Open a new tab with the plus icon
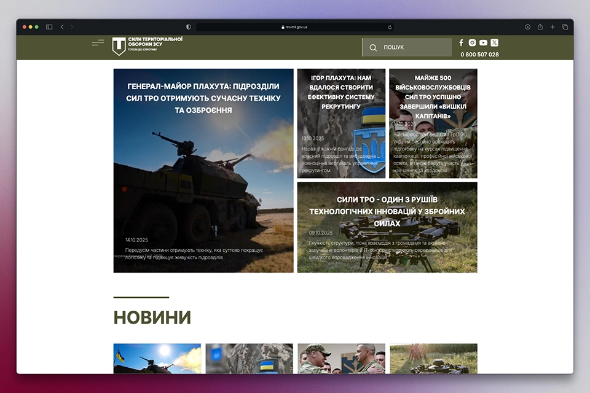This screenshot has width=590, height=393. click(553, 27)
